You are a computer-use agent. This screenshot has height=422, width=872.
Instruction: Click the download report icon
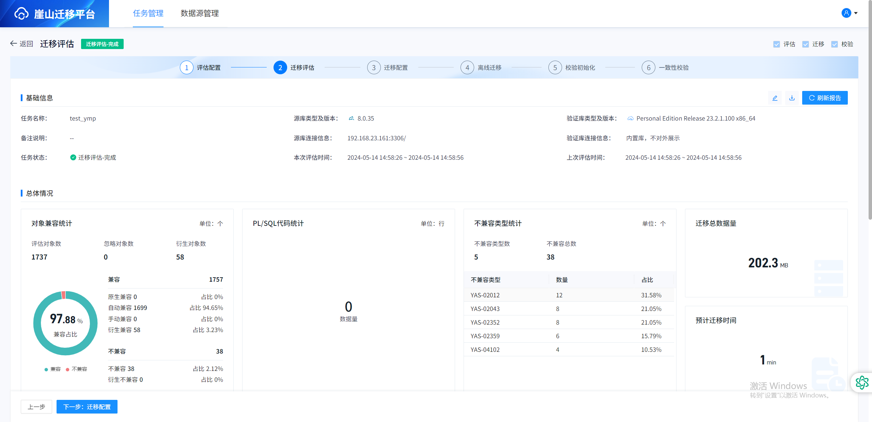[792, 98]
